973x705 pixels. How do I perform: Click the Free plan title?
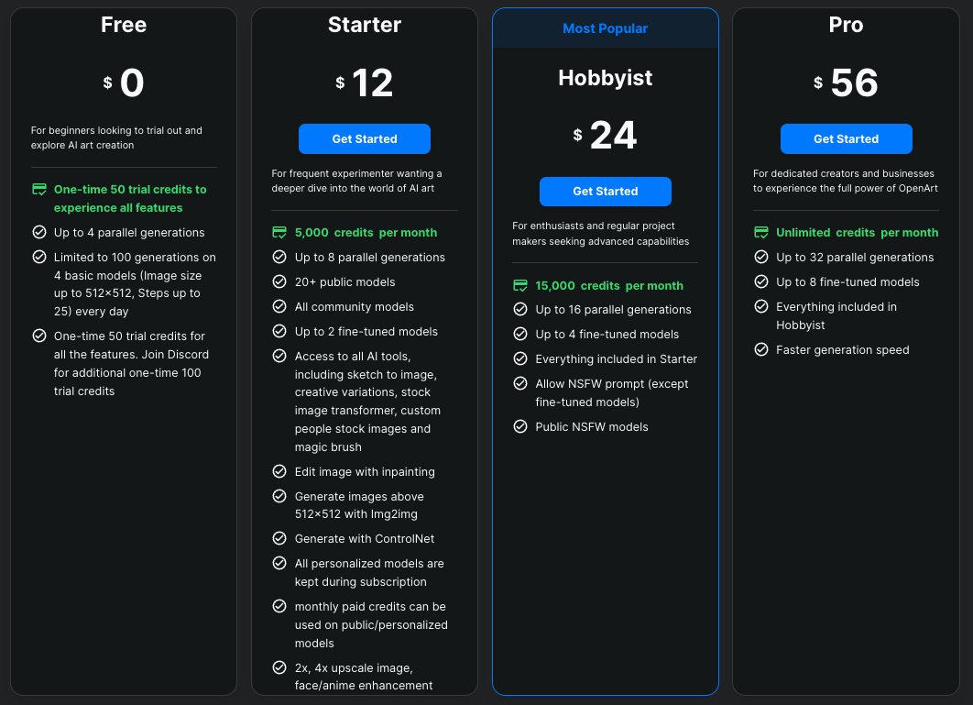[x=124, y=25]
